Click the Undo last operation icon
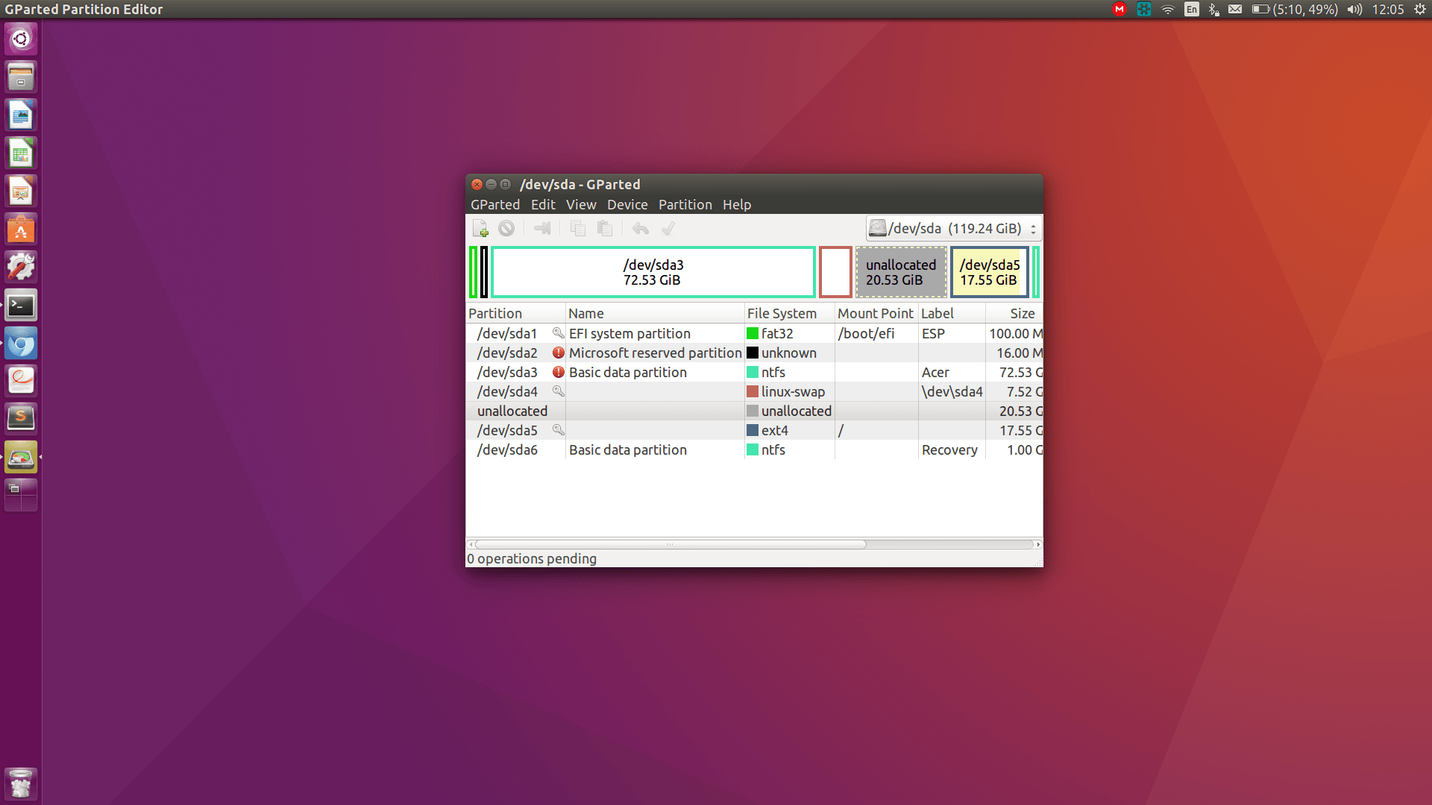This screenshot has width=1432, height=805. click(640, 228)
